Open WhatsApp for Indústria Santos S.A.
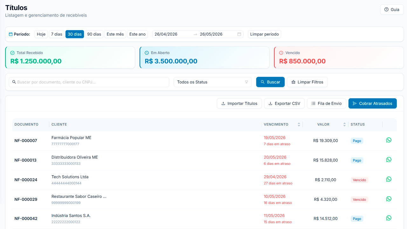This screenshot has height=229, width=407. (x=389, y=218)
